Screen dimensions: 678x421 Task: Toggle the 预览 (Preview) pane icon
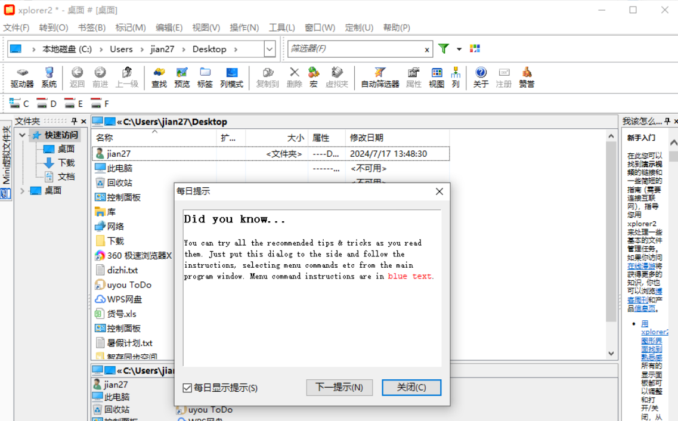[x=182, y=78]
